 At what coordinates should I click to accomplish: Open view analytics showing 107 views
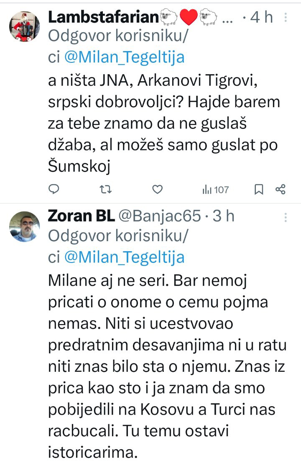click(x=215, y=190)
